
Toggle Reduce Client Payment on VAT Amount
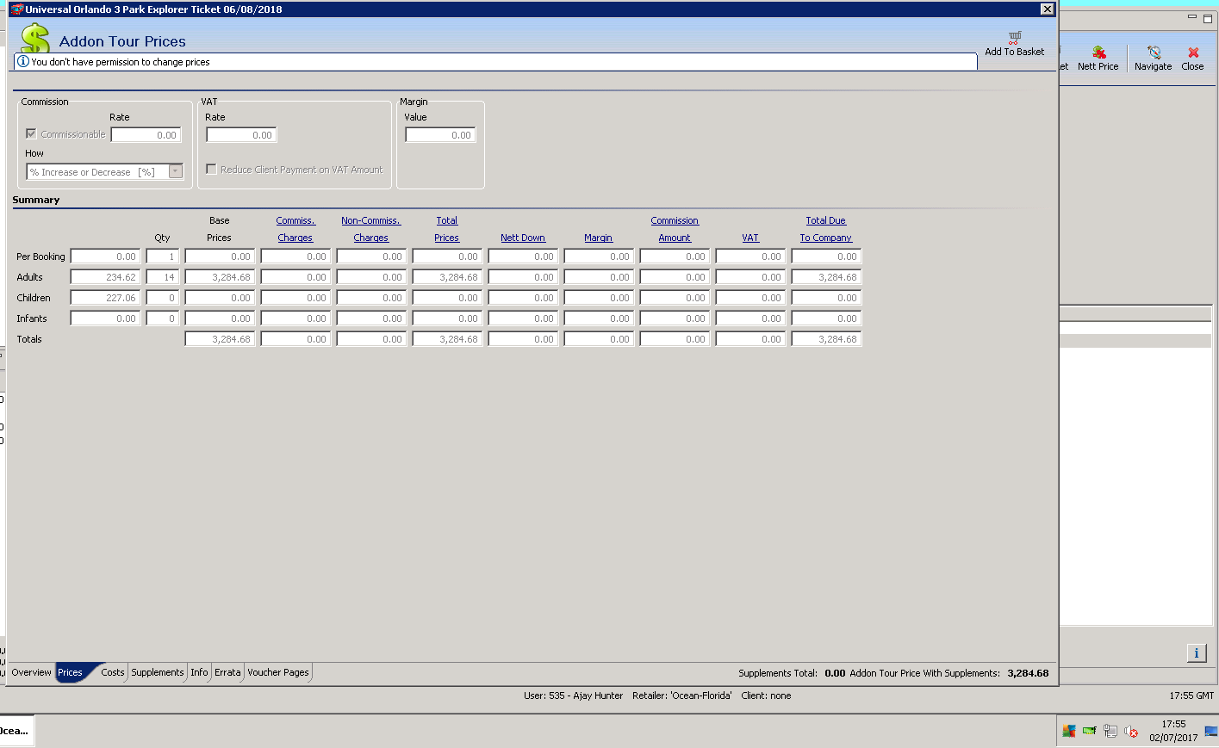[211, 169]
